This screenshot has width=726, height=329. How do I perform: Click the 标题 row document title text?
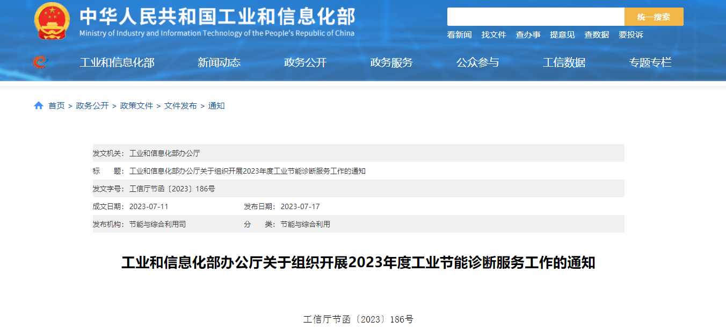(248, 171)
